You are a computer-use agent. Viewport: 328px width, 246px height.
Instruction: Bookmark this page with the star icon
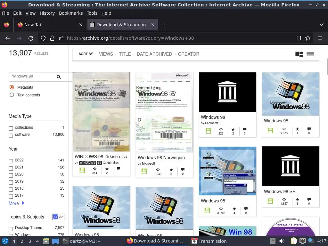click(308, 38)
